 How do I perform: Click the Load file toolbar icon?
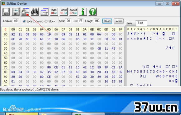[x=25, y=12]
